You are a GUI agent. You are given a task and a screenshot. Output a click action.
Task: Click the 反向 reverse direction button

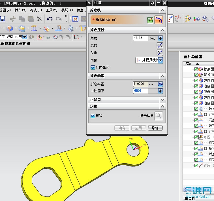coord(160,45)
